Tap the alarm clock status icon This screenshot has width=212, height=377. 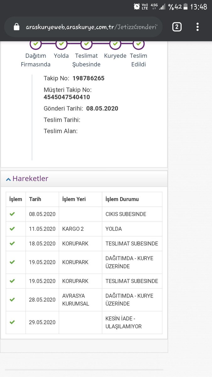tap(137, 6)
